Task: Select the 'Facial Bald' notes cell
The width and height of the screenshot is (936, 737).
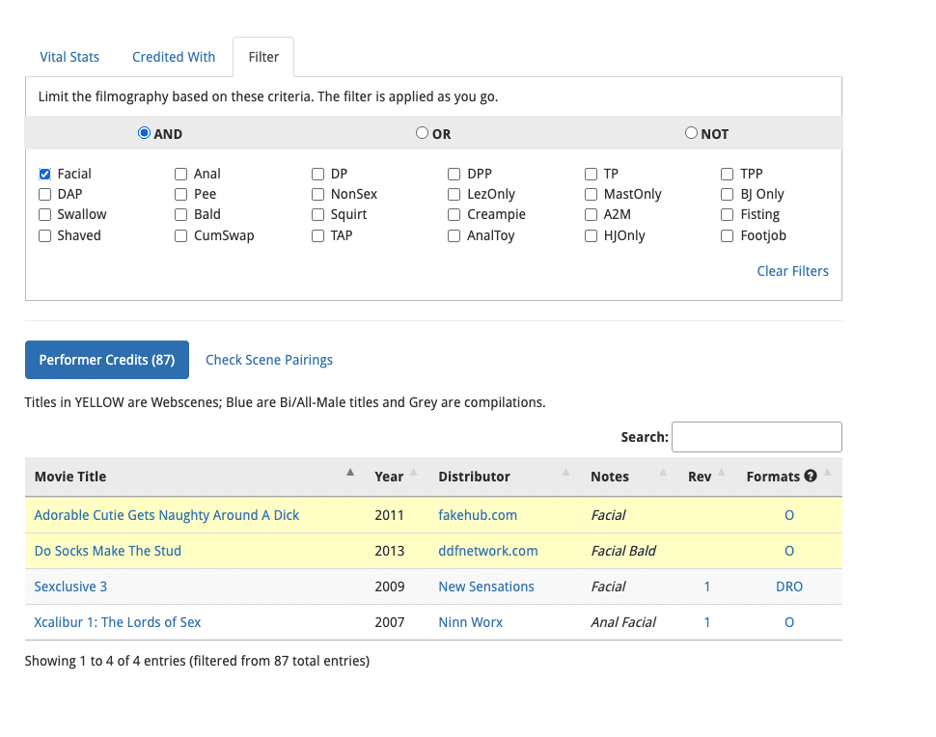Action: [623, 551]
